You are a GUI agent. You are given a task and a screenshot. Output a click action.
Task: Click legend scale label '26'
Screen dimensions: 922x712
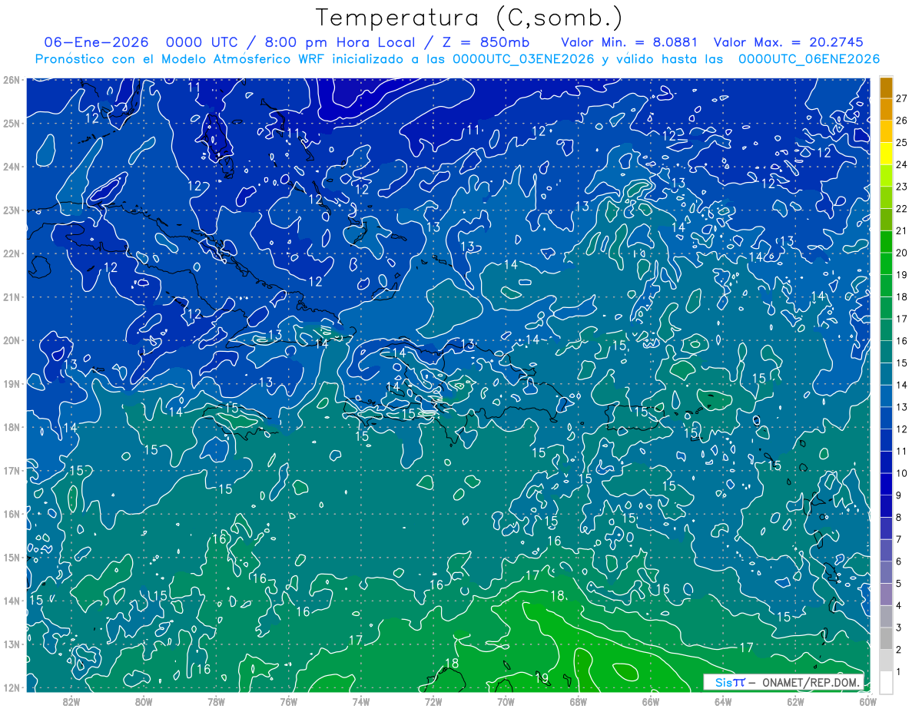901,121
